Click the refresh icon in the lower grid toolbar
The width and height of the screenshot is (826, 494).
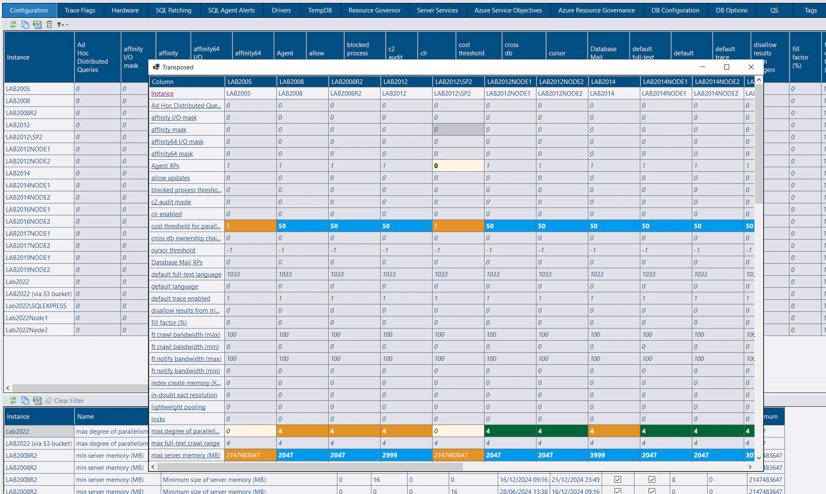point(13,400)
